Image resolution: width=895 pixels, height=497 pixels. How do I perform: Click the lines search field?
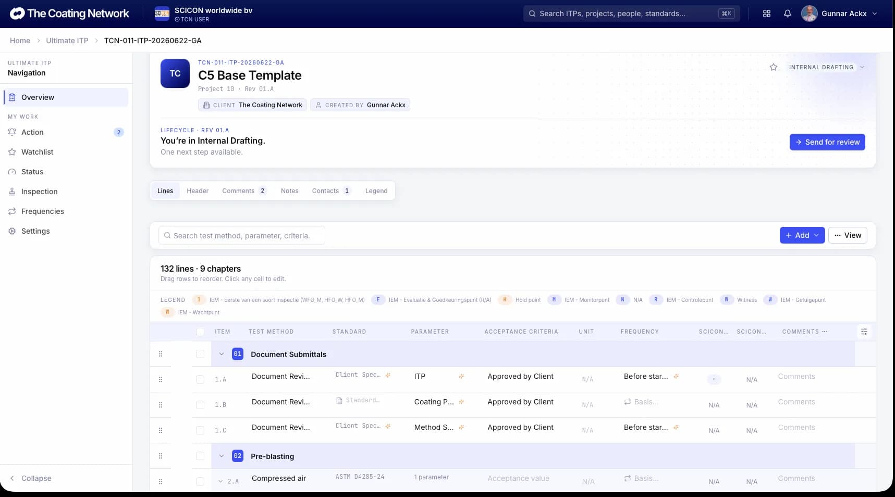pos(242,235)
